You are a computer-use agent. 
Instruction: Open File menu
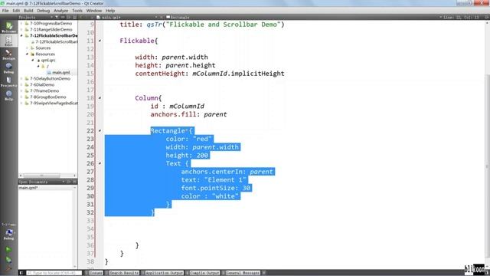[x=5, y=11]
